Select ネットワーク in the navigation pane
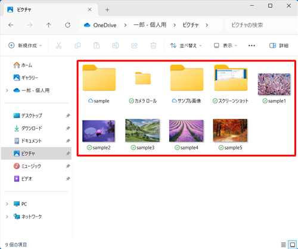This screenshot has width=298, height=249. 27,216
